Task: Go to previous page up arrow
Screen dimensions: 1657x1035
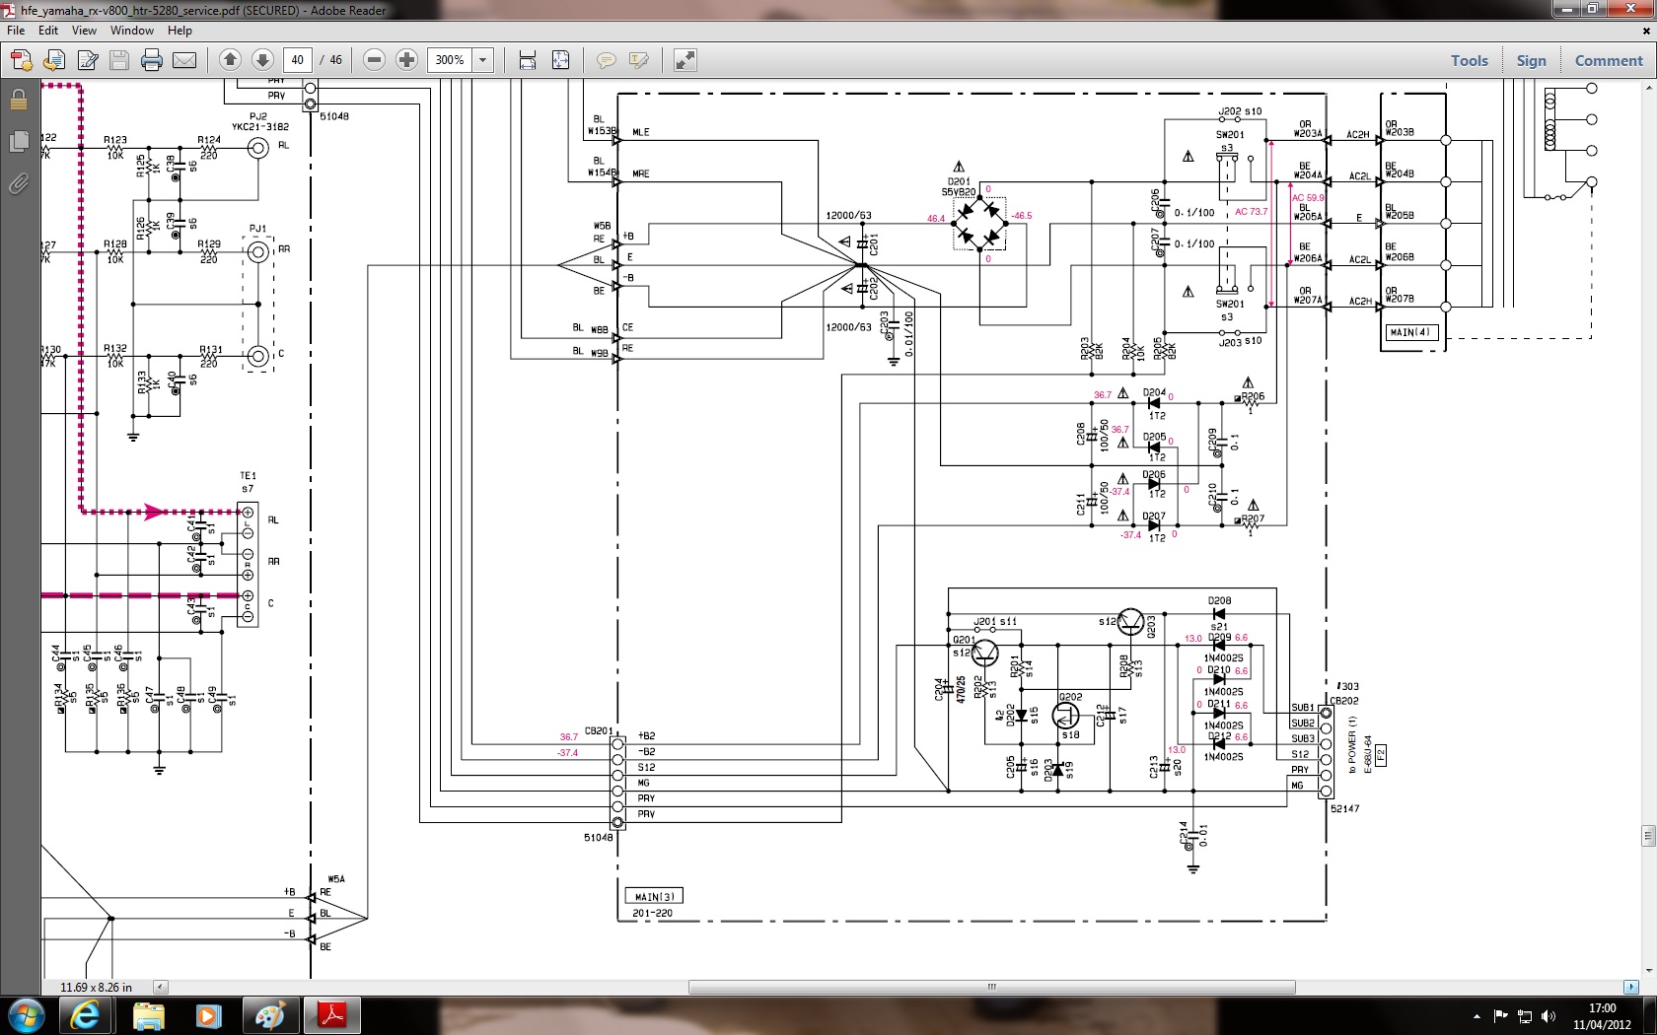Action: point(230,60)
